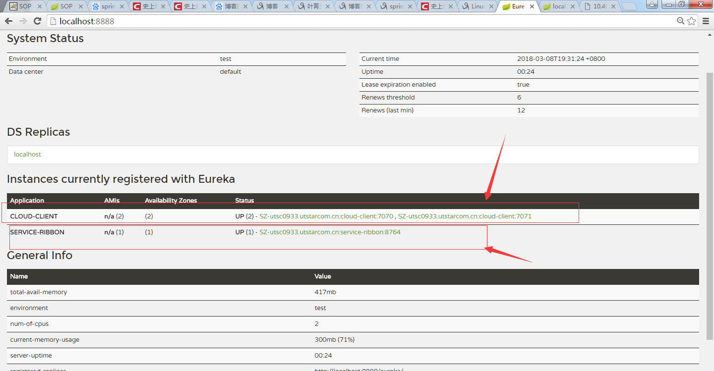This screenshot has width=714, height=371.
Task: Click the page vertical scrollbar thumb
Action: click(710, 206)
